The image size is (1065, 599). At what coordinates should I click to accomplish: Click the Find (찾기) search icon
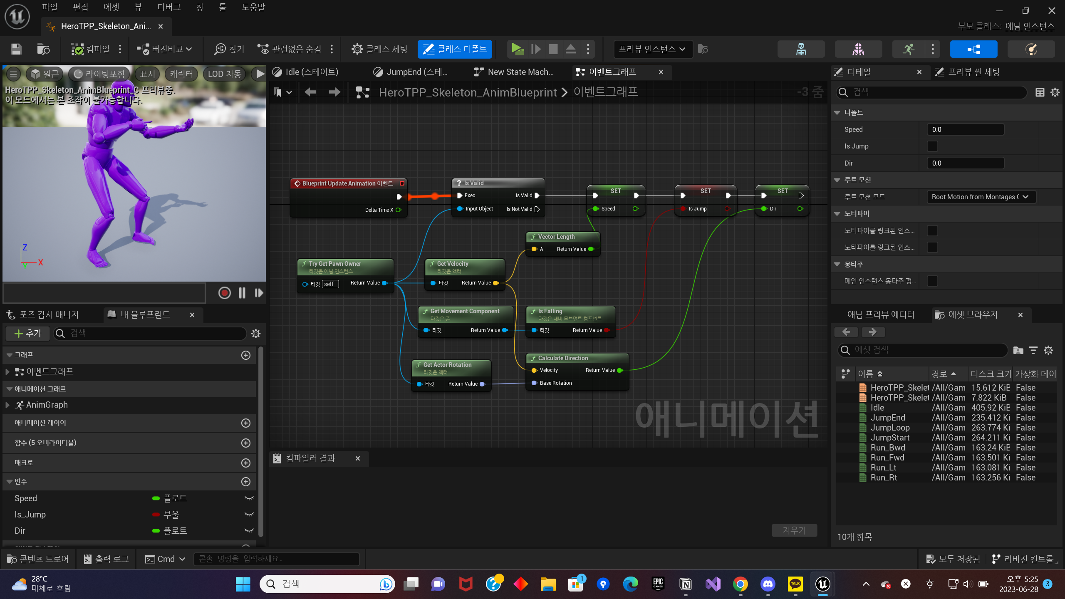pyautogui.click(x=220, y=50)
